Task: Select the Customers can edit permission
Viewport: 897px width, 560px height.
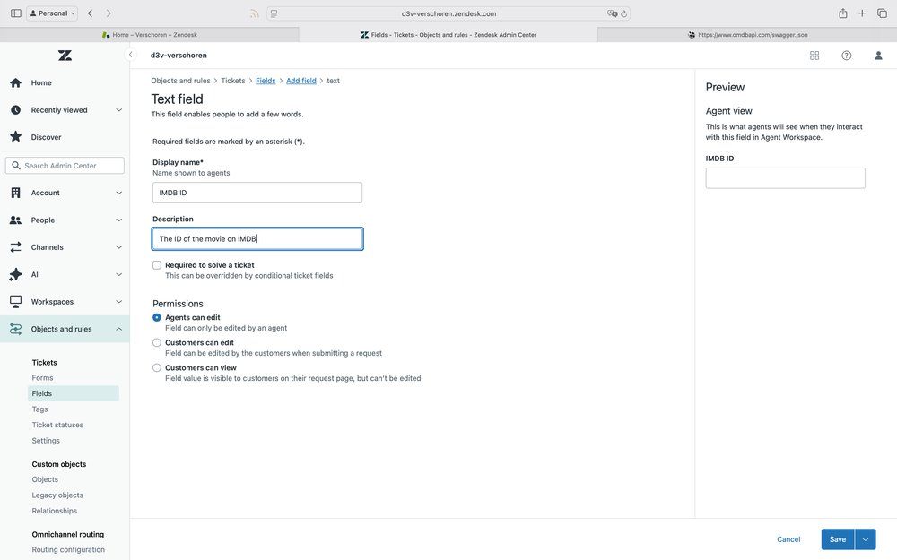Action: point(157,342)
